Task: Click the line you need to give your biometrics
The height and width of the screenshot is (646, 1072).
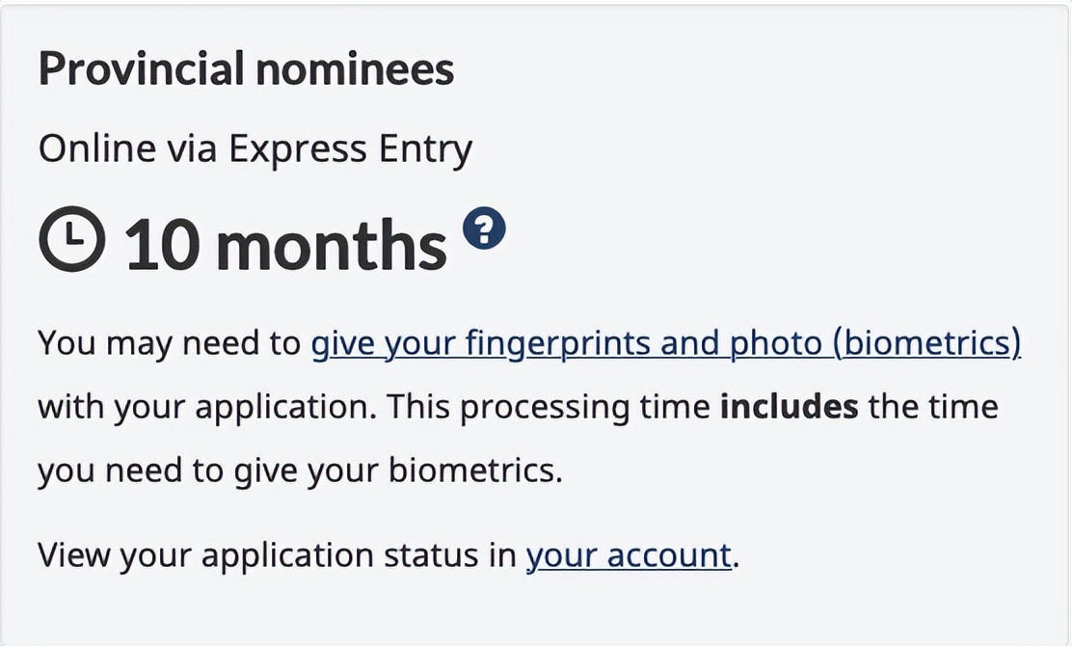Action: pos(300,471)
